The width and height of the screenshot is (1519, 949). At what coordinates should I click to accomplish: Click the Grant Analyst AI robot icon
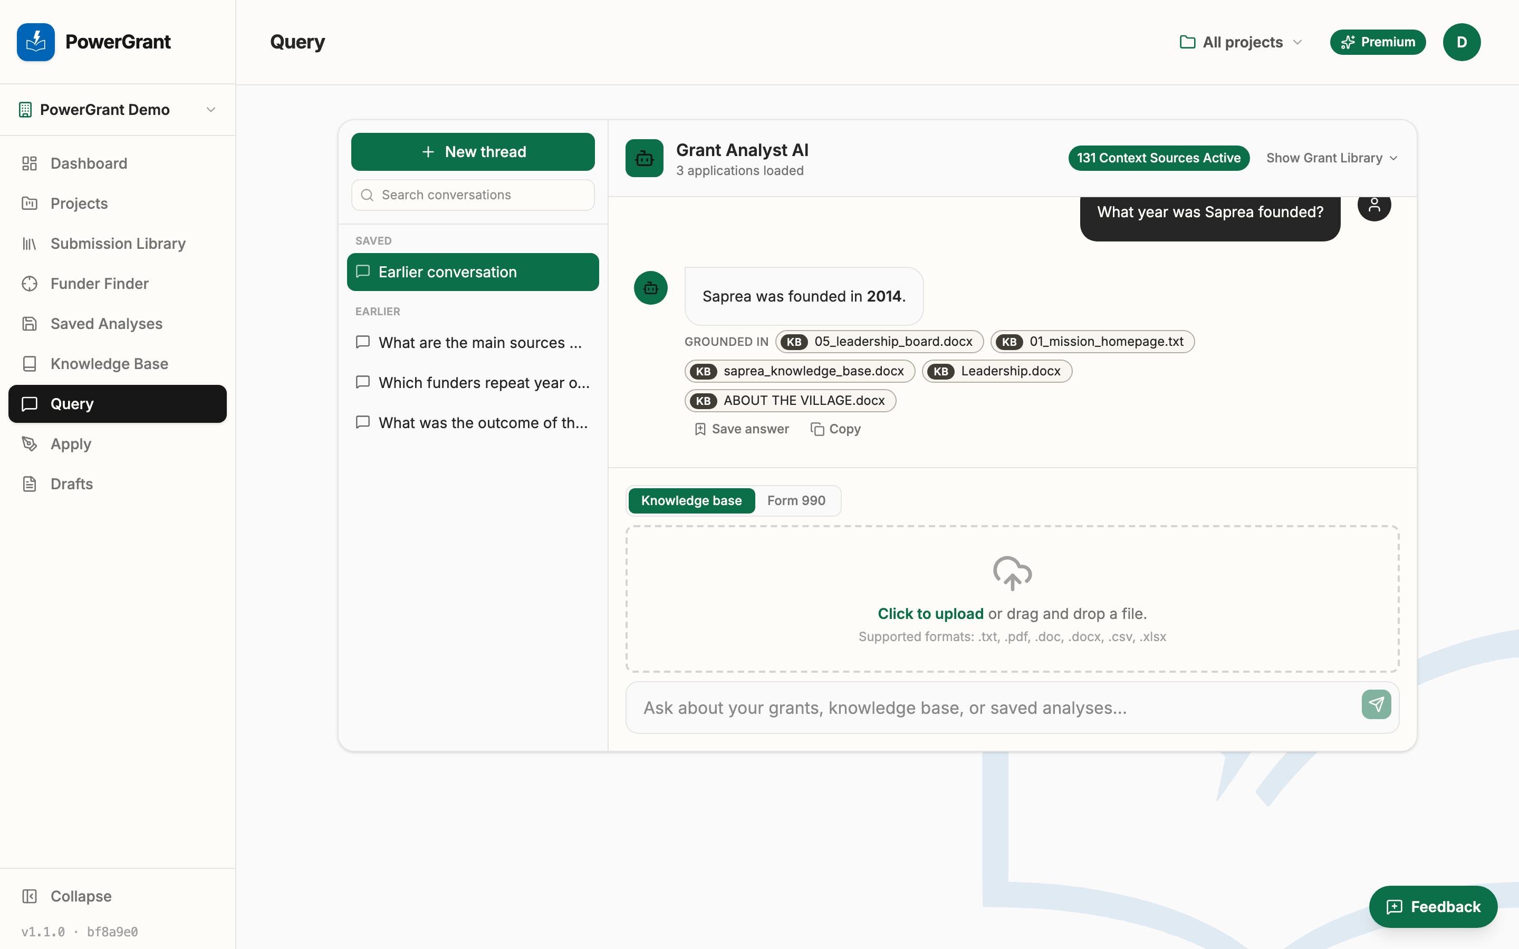(x=644, y=158)
